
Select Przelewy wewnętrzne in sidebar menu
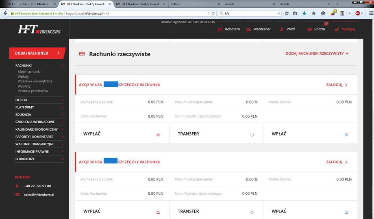(x=35, y=81)
